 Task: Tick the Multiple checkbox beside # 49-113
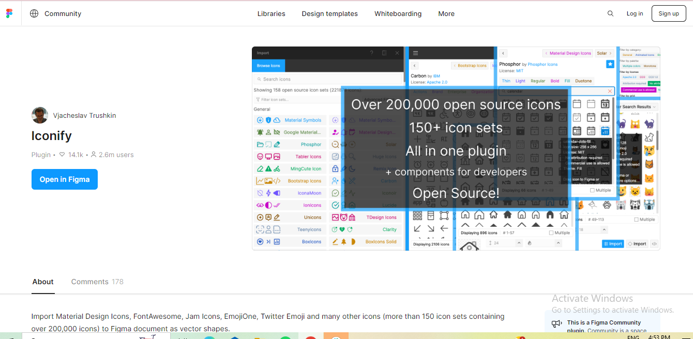click(x=637, y=220)
